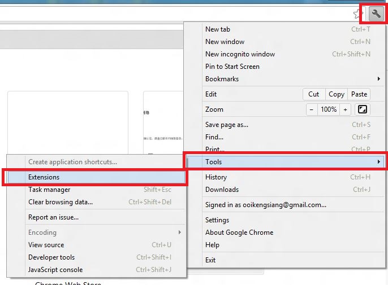Toggle fullscreen icon next to zoom
This screenshot has height=285, width=388.
pos(363,109)
